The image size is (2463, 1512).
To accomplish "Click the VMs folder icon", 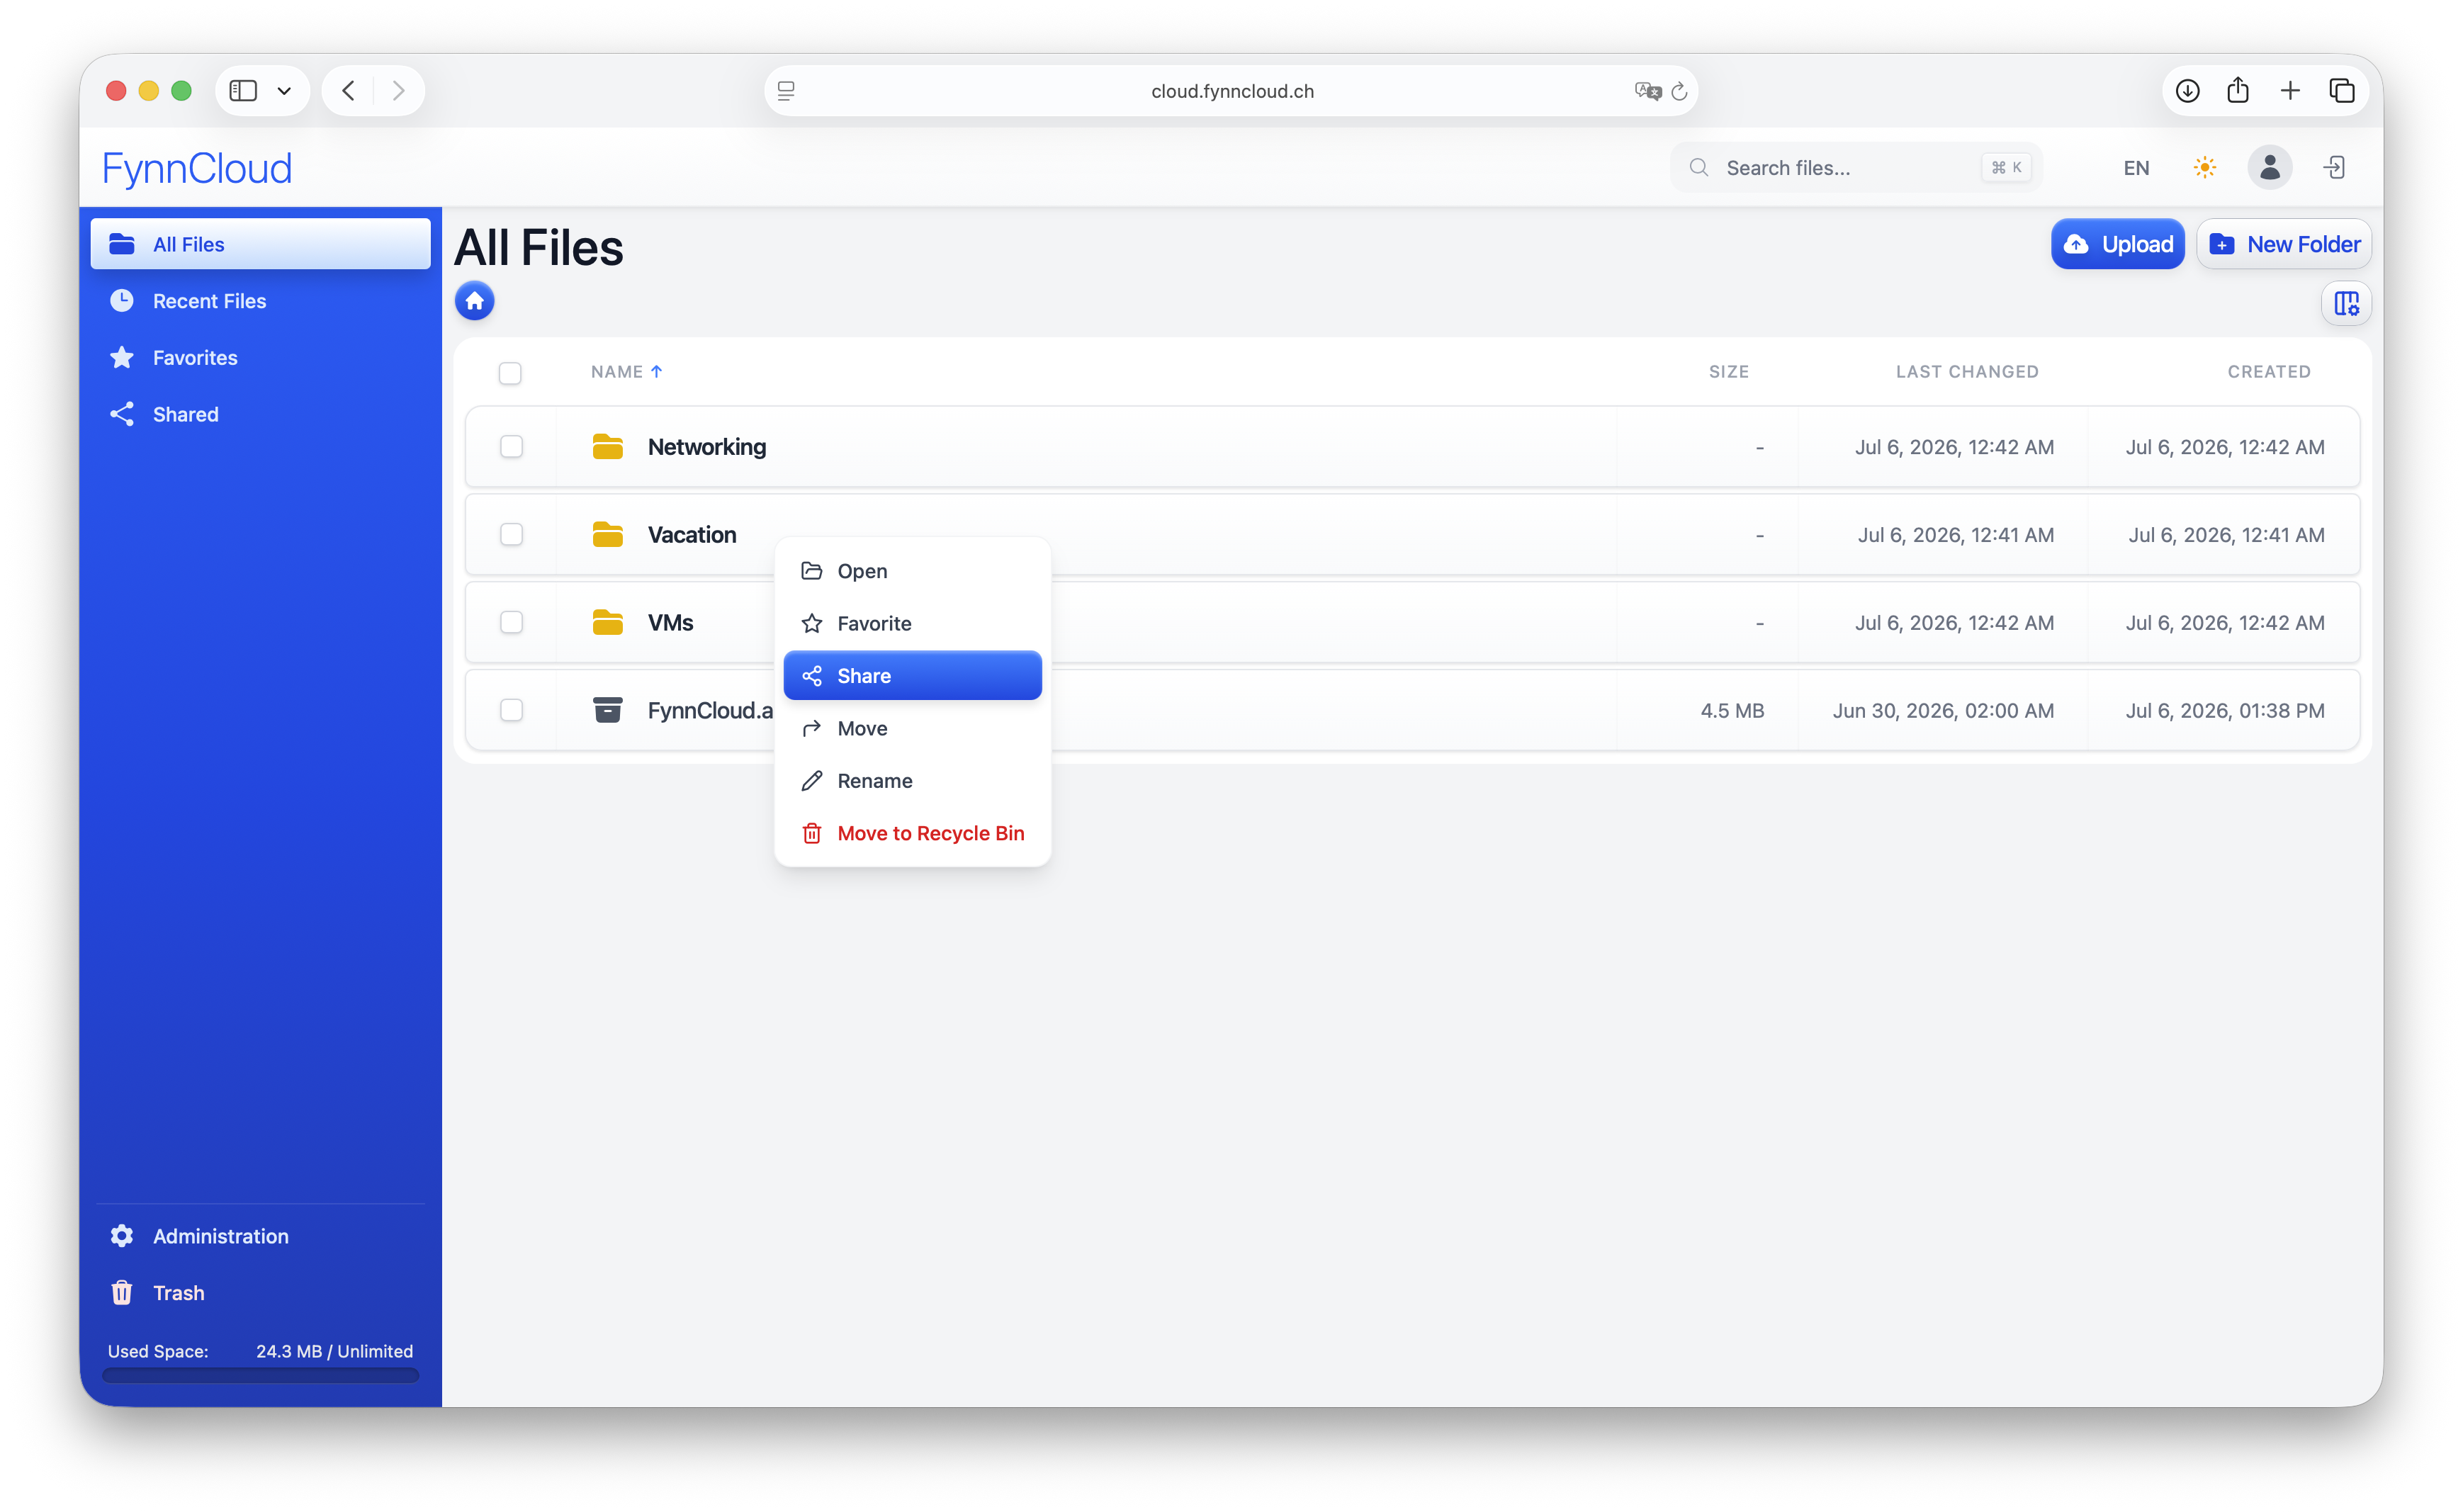I will point(607,623).
